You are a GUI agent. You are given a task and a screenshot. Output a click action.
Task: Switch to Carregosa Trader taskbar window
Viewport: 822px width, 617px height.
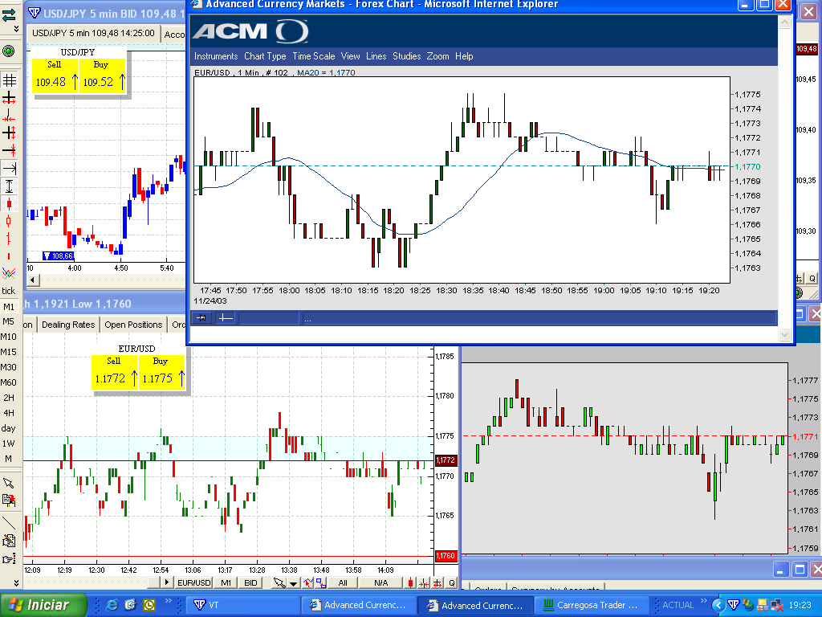[592, 605]
